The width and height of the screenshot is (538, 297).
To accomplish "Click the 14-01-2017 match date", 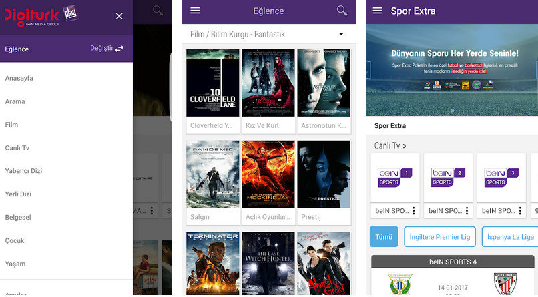I will click(x=453, y=288).
